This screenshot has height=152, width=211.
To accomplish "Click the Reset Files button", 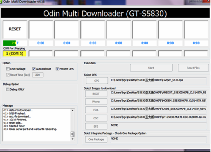I will point(193,68).
